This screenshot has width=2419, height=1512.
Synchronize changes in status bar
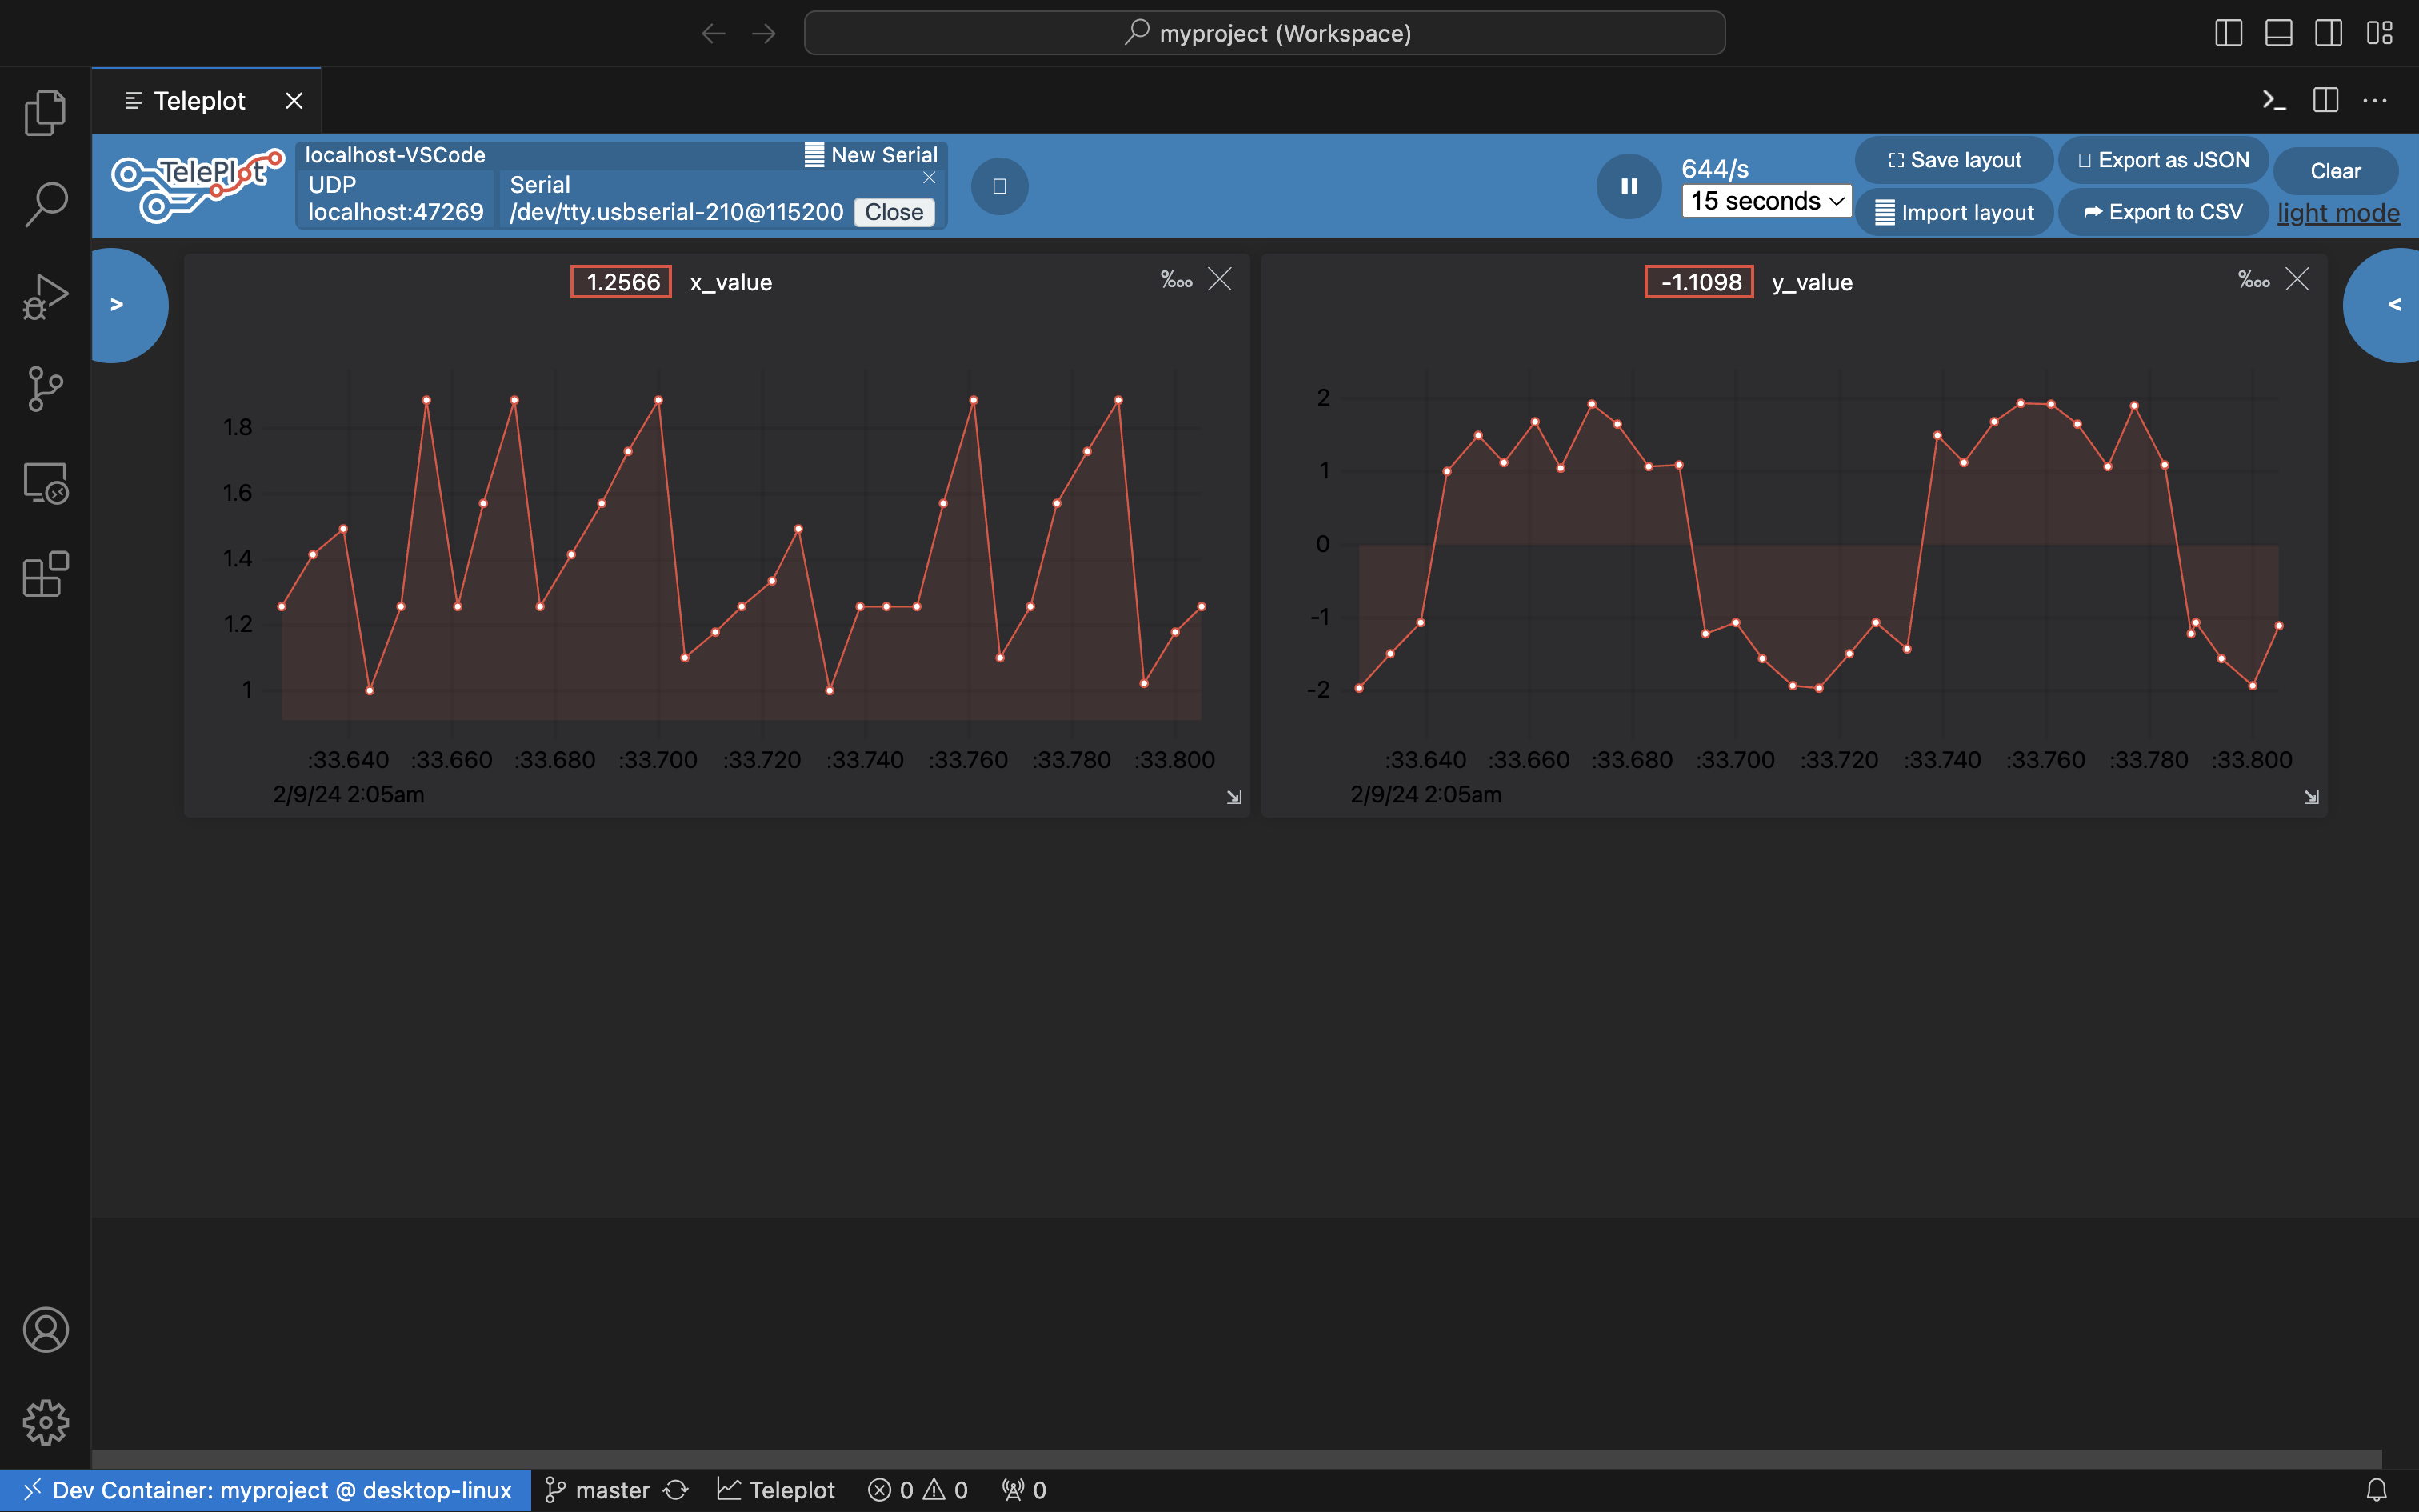676,1490
